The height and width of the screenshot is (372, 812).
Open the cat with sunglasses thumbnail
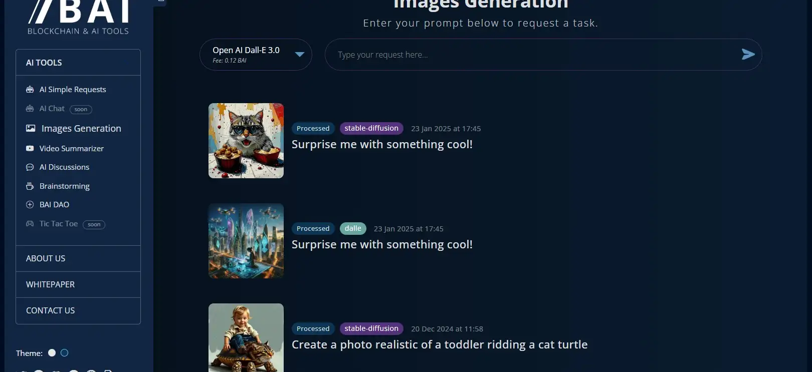[x=246, y=141]
